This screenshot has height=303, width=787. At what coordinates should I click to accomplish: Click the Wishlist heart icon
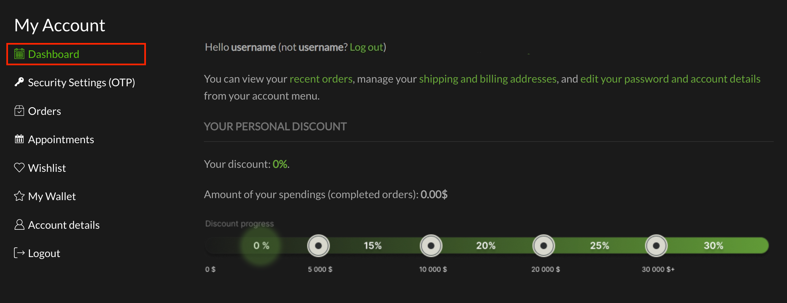click(19, 167)
